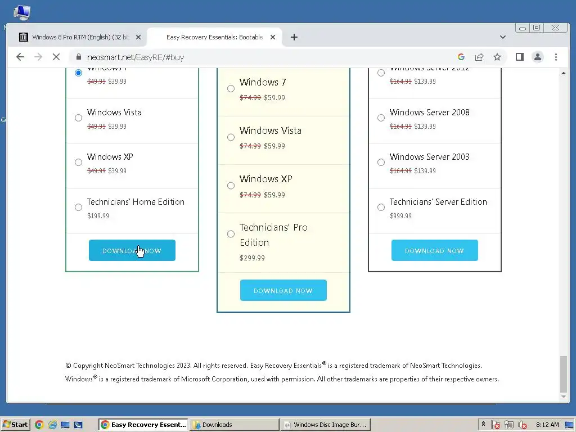Click Download Now in Home column
This screenshot has height=432, width=576.
(x=132, y=250)
